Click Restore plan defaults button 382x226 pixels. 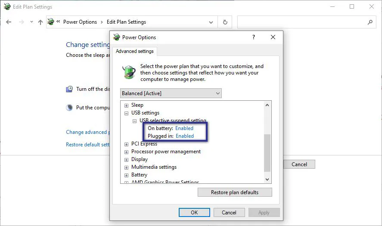(x=235, y=192)
